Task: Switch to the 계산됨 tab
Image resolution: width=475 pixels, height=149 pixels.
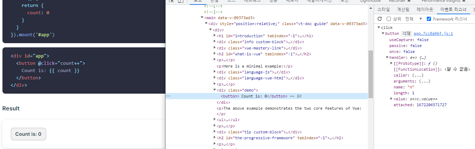Action: pyautogui.click(x=403, y=9)
